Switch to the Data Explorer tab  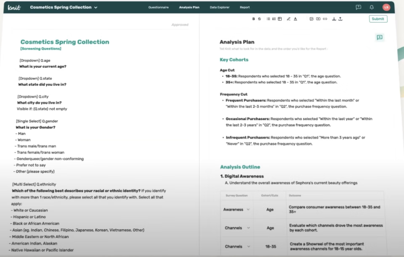pyautogui.click(x=220, y=8)
